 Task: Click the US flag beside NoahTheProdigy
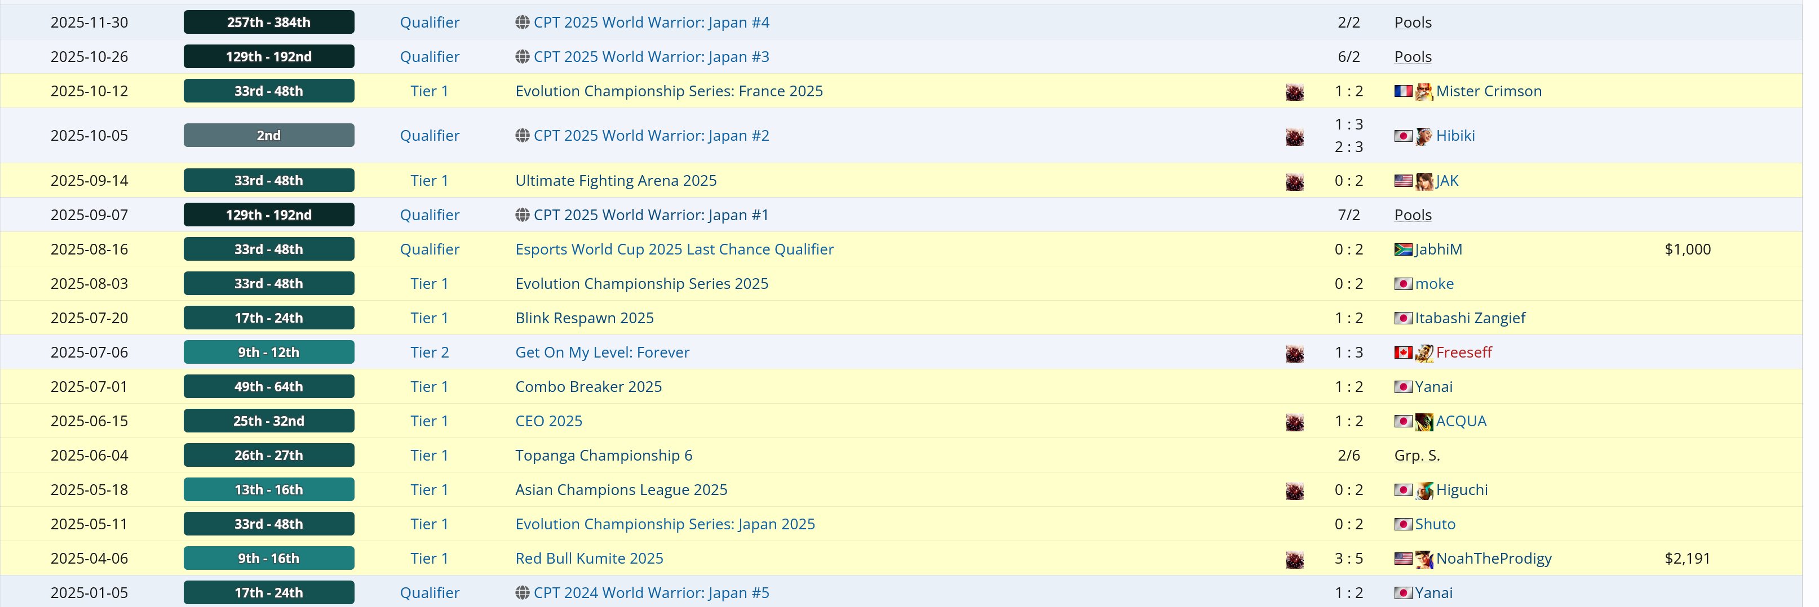point(1403,559)
